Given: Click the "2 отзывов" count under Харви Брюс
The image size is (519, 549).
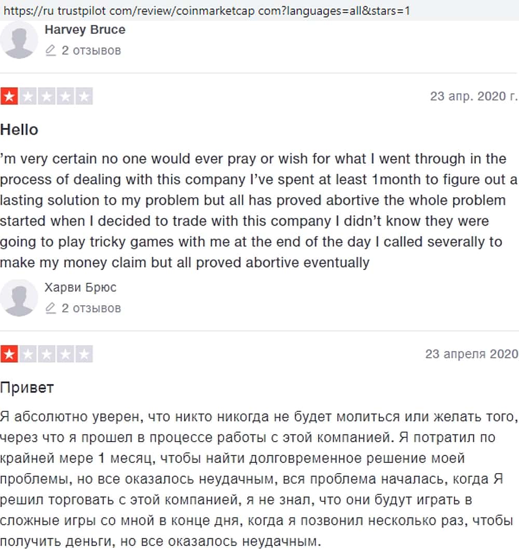Looking at the screenshot, I should (x=91, y=308).
